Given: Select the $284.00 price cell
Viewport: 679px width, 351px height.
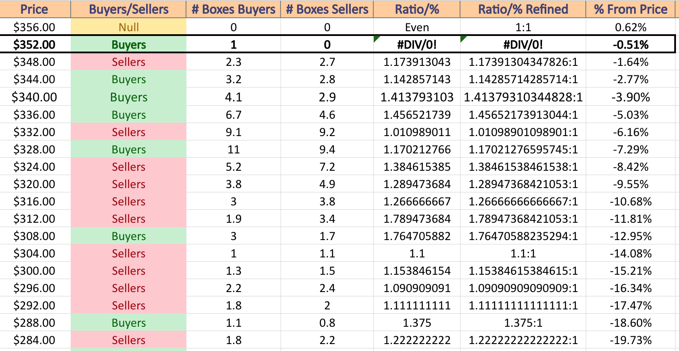Looking at the screenshot, I should pyautogui.click(x=35, y=340).
